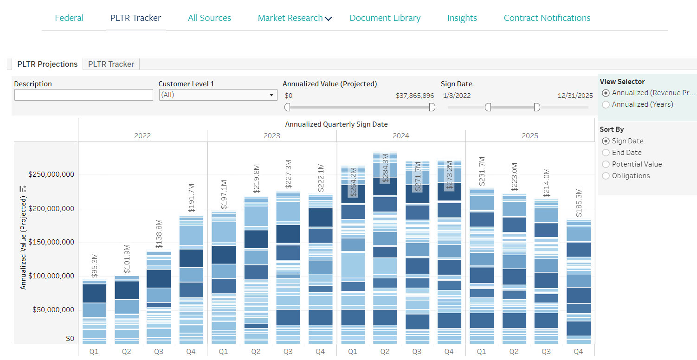Click the $227.3M bar for 2023 Q3
Viewport: 697px width, 360px height.
[x=288, y=267]
